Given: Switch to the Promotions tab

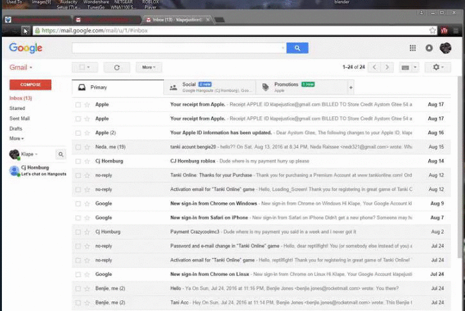Looking at the screenshot, I should point(302,88).
